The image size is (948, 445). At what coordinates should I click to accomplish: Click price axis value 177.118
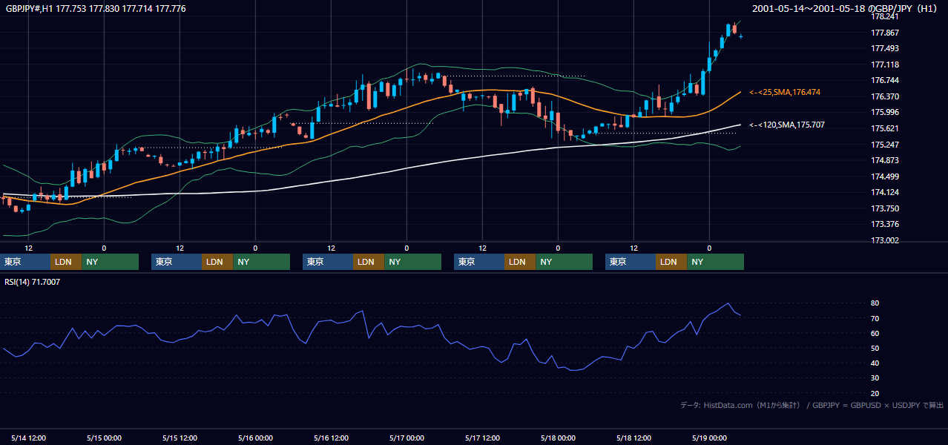coord(885,65)
